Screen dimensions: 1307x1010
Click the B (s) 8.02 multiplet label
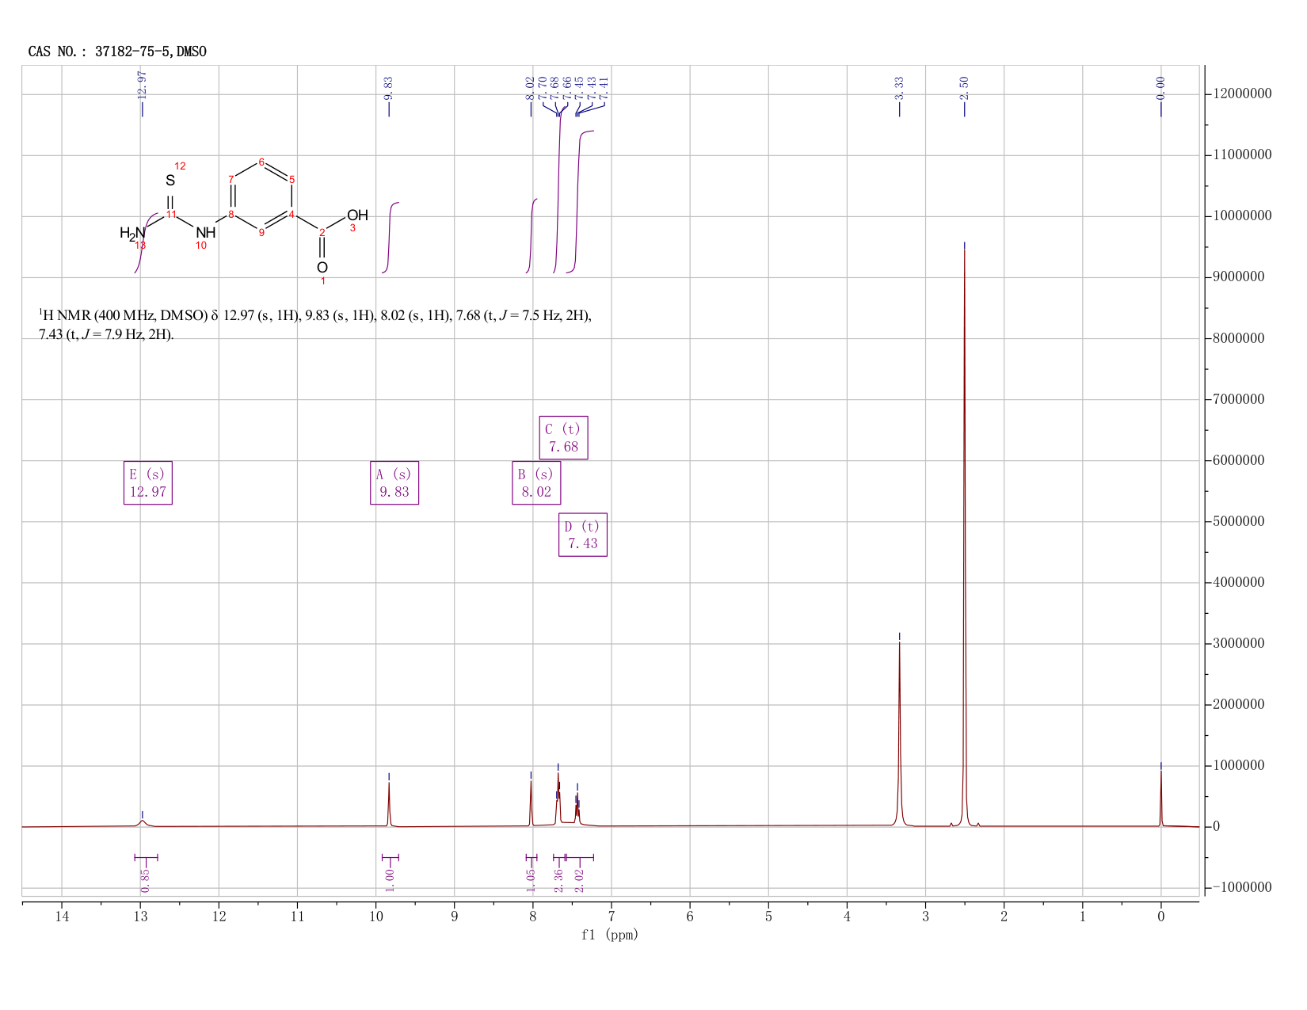[x=536, y=482]
